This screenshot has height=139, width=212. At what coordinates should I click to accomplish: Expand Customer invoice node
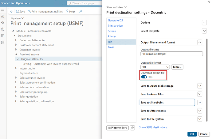pyautogui.click(x=16, y=50)
